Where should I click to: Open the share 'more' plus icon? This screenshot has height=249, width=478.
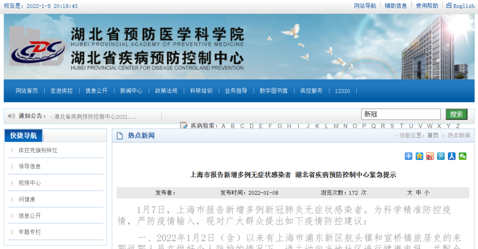pyautogui.click(x=409, y=156)
